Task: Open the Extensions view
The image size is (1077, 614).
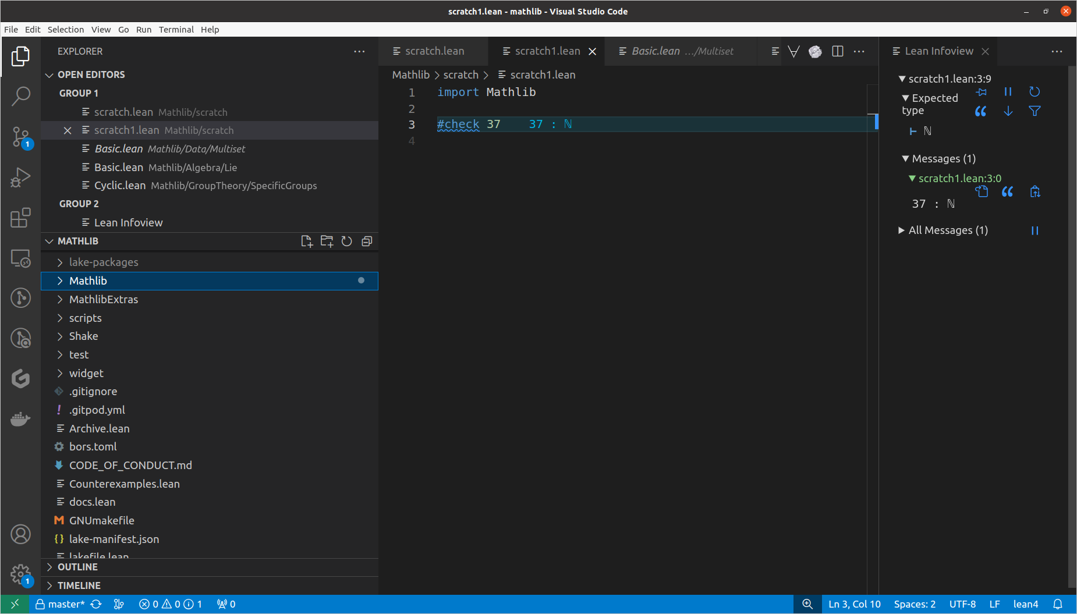Action: (x=20, y=218)
